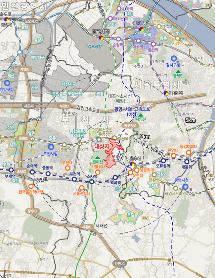Select the Korea Polytechnic (한국폴리텍대학) orange circle

pos(31,186)
